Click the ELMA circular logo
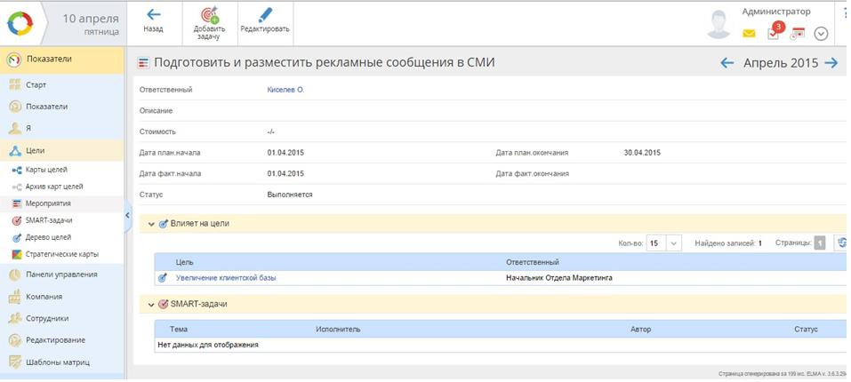The image size is (851, 382). point(20,22)
